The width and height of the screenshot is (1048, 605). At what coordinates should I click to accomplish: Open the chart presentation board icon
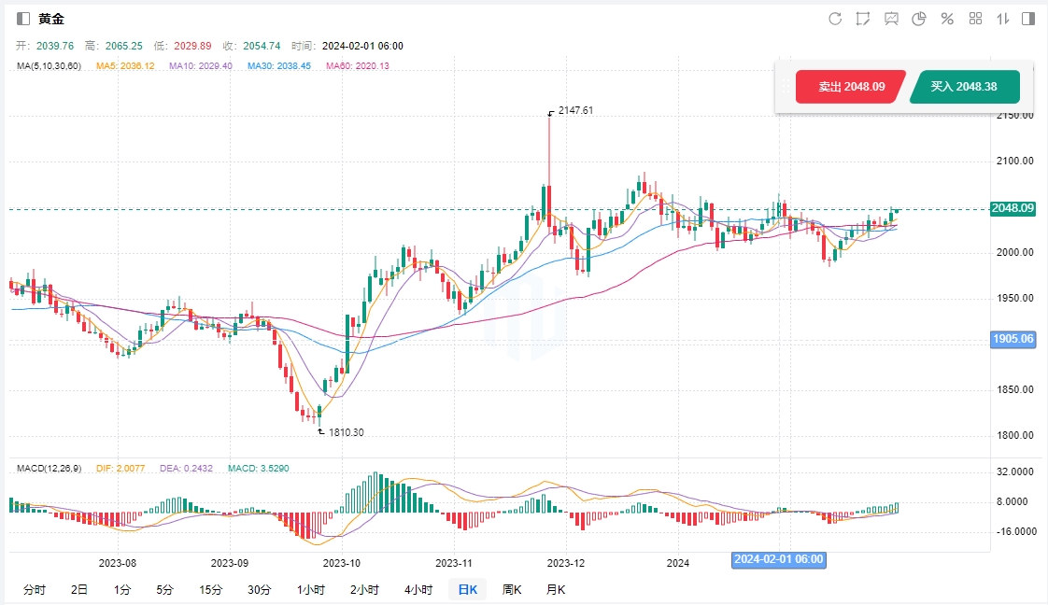coord(891,19)
